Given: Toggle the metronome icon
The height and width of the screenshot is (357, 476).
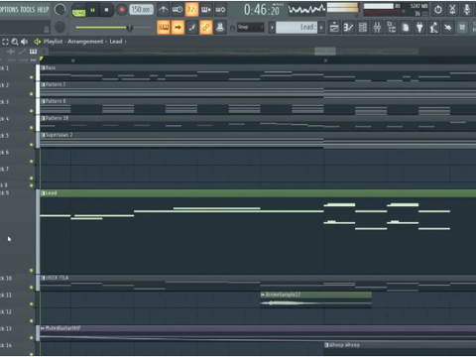Looking at the screenshot, I should tap(163, 10).
